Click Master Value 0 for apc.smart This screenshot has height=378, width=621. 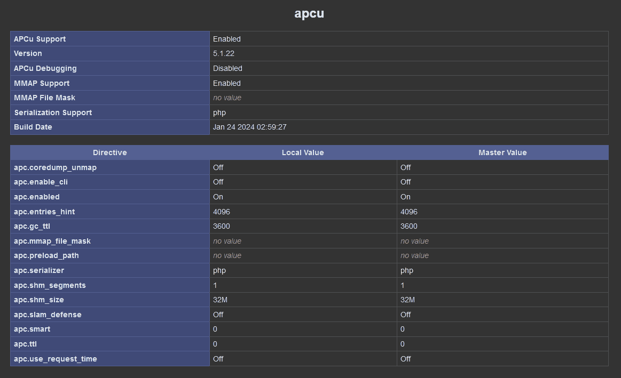403,329
